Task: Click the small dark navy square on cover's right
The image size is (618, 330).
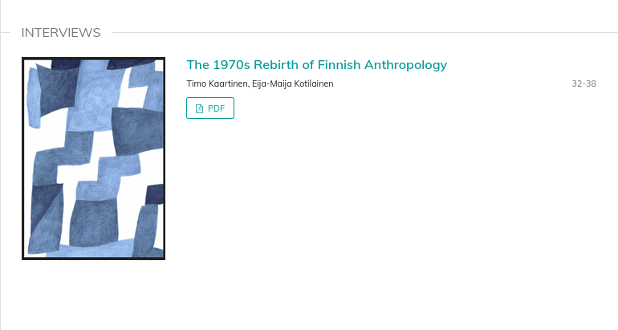Action: [154, 194]
